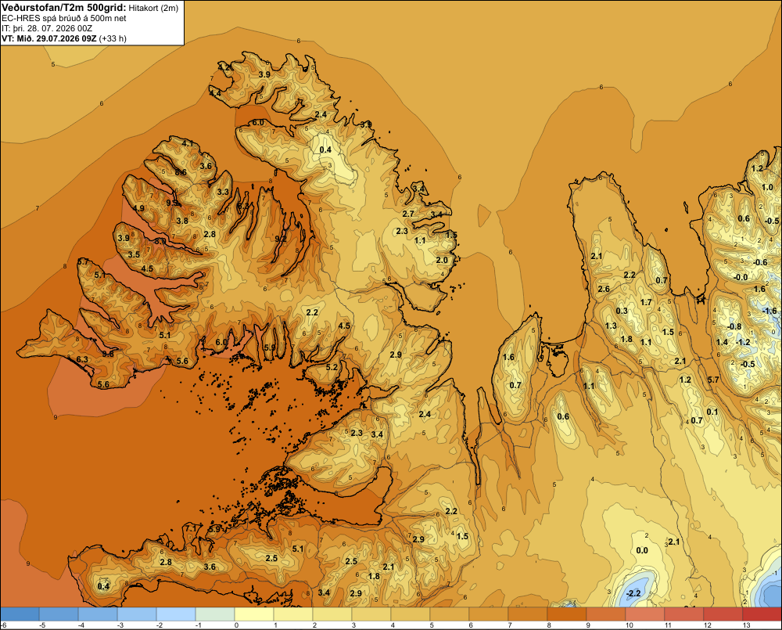Pick the pale yellow 0 to 1 legend swatch

point(254,614)
